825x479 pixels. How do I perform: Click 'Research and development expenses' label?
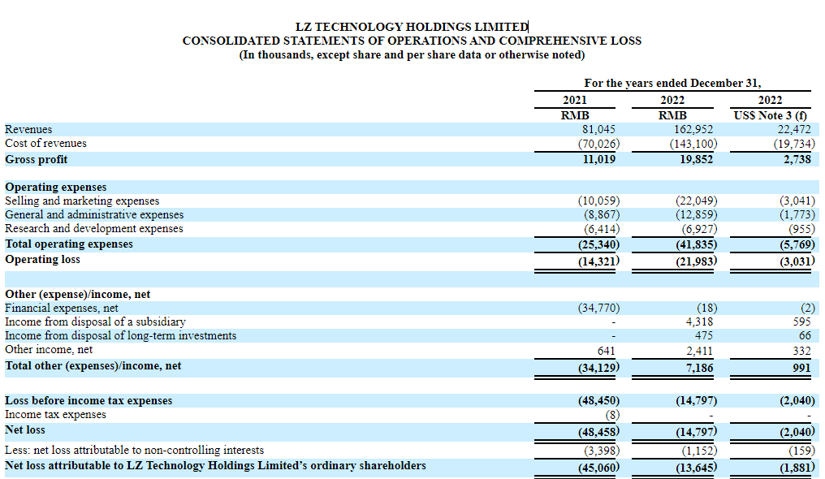pos(94,228)
